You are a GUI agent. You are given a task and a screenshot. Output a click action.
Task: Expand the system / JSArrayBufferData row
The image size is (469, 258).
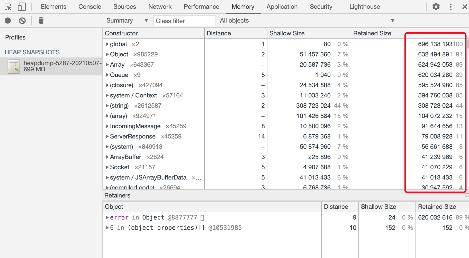tap(107, 177)
